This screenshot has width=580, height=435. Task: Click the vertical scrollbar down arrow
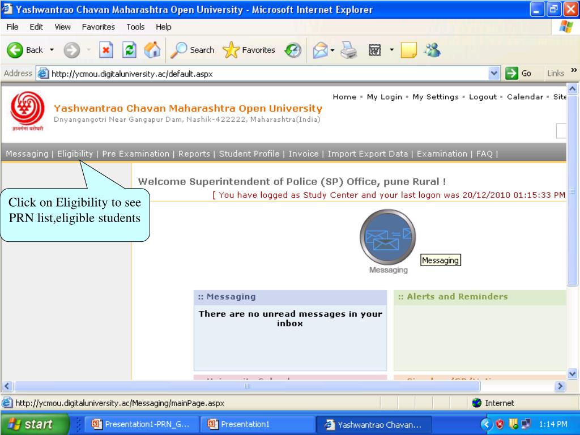coord(572,374)
